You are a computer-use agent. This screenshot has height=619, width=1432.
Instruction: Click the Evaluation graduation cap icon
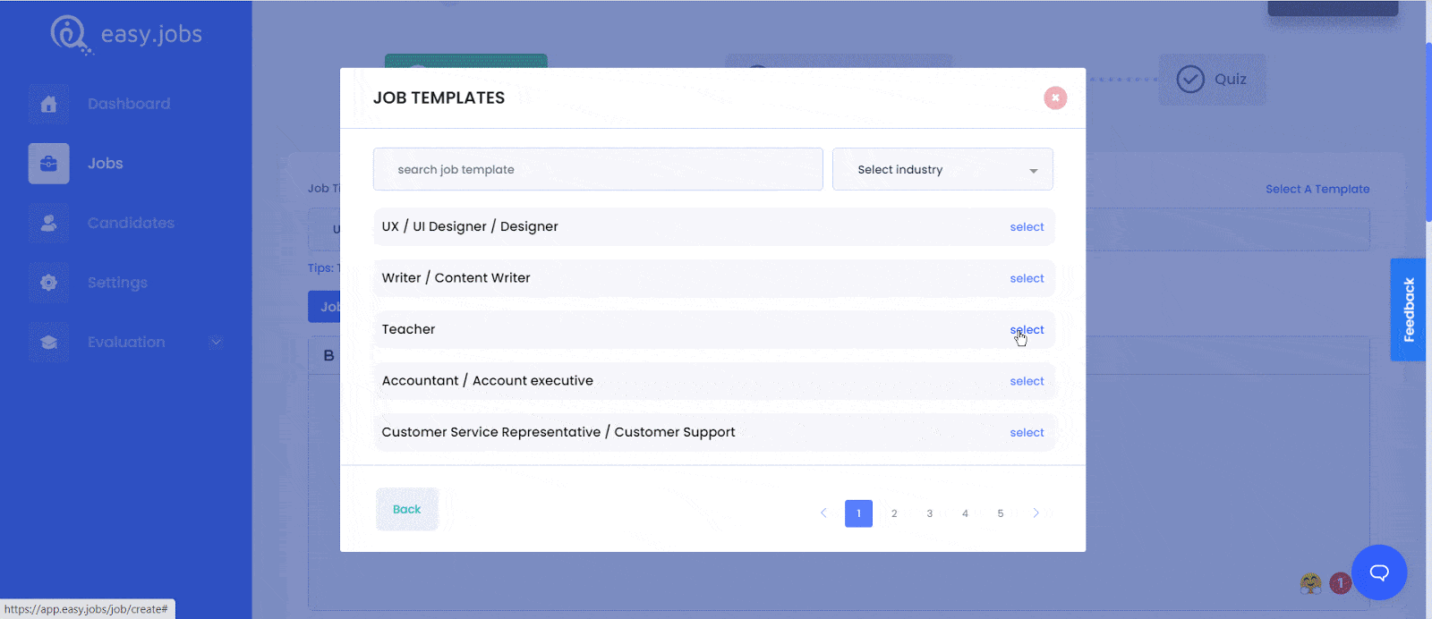(x=48, y=342)
